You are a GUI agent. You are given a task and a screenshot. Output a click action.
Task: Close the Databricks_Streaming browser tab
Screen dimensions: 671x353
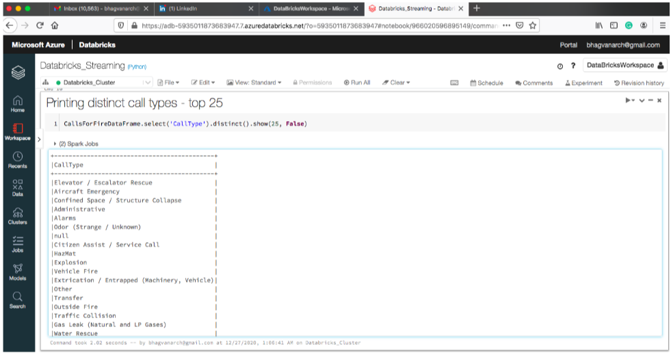point(461,9)
